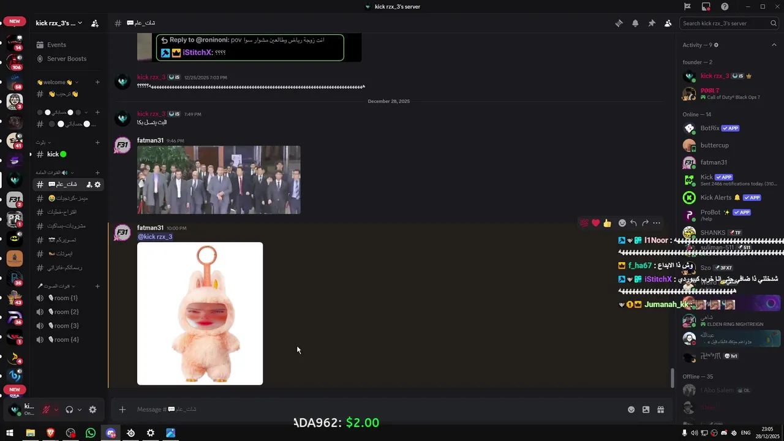Image resolution: width=784 pixels, height=441 pixels.
Task: Collapse the welcome category
Action: click(x=58, y=82)
